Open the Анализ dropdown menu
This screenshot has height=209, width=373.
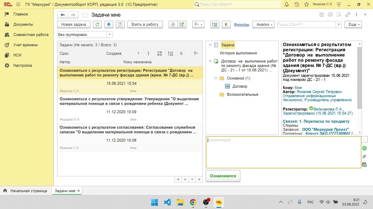point(263,24)
